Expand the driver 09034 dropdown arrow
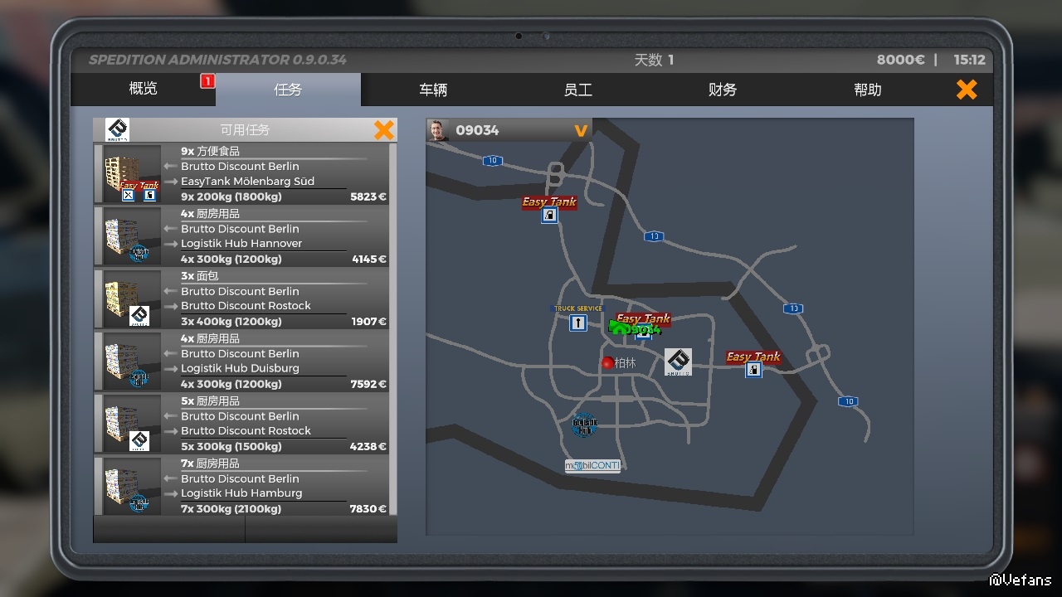1062x597 pixels. click(581, 130)
